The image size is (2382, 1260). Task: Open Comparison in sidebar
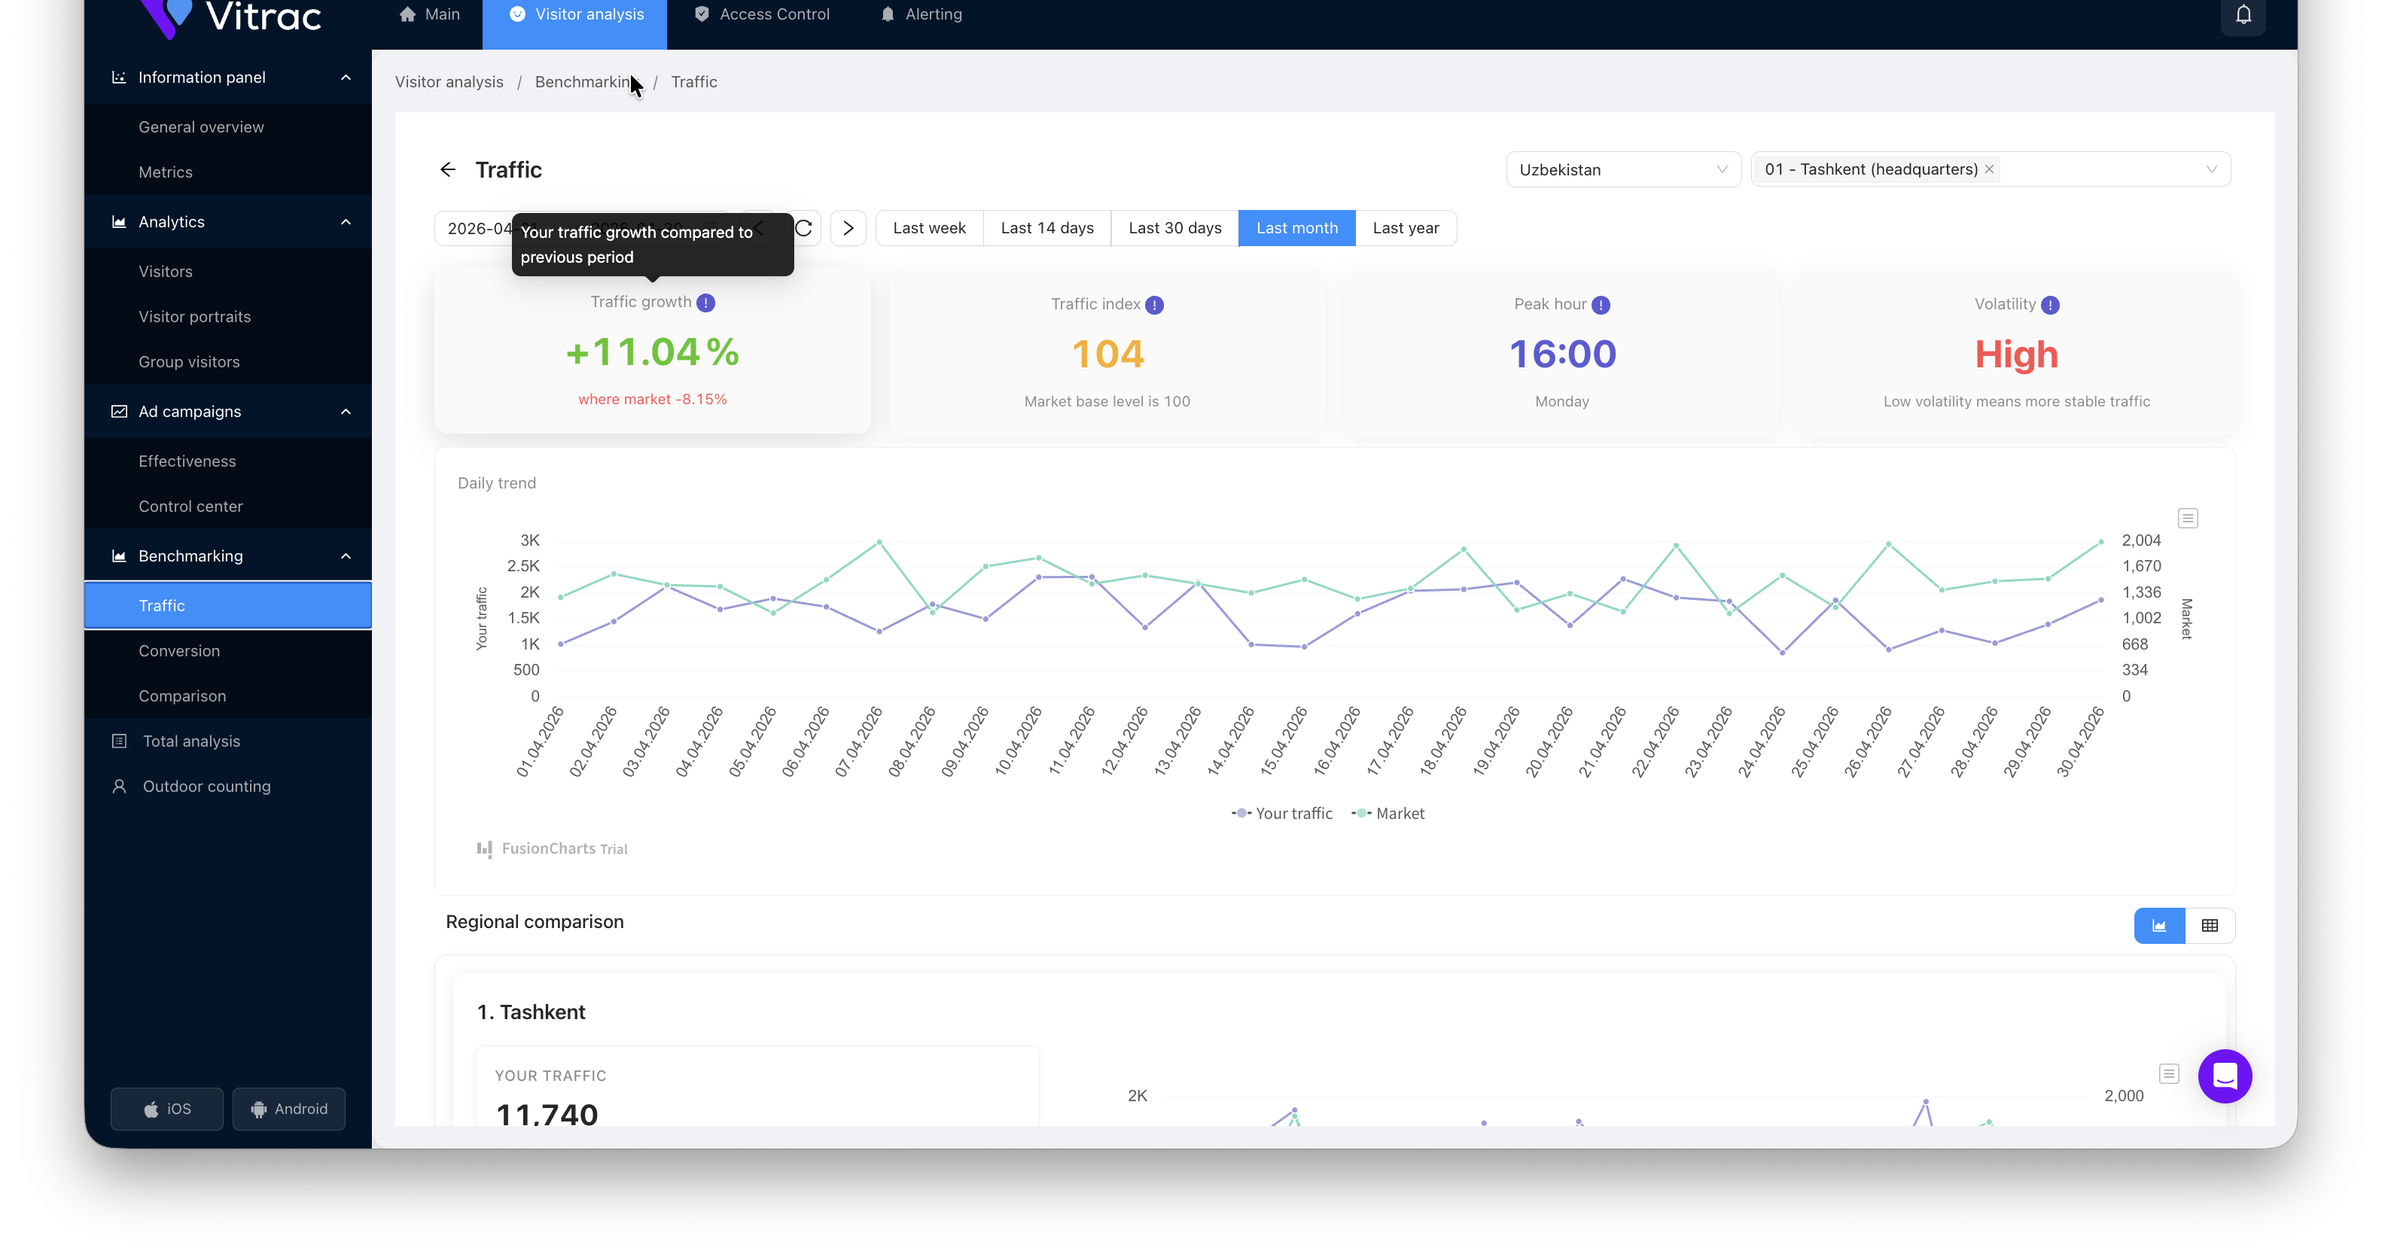[228, 696]
